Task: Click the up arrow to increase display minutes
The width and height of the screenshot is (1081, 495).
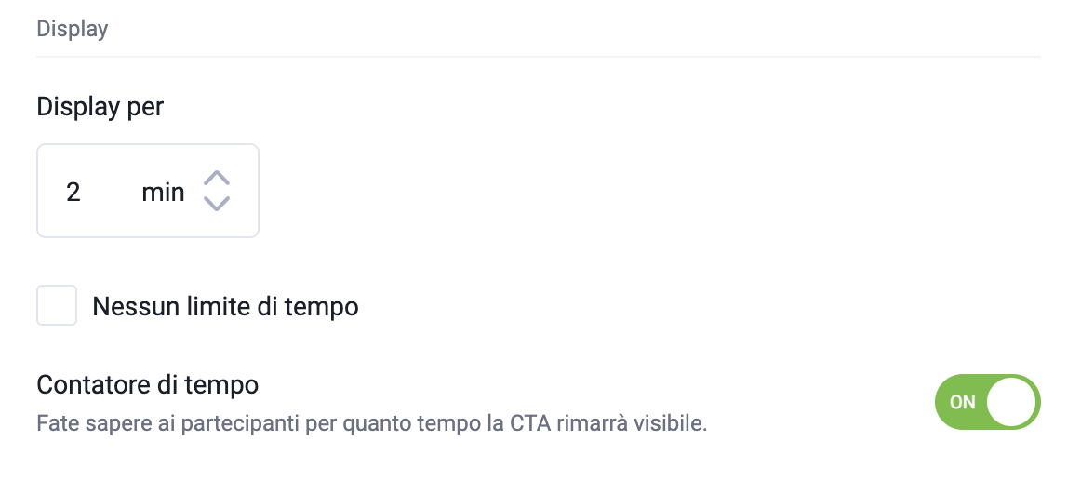Action: coord(216,178)
